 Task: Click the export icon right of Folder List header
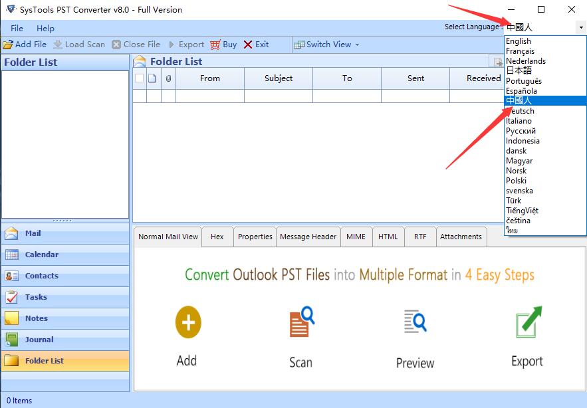click(498, 62)
